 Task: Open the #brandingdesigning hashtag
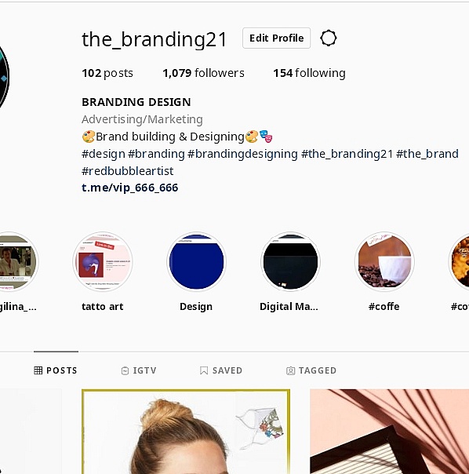[x=242, y=154]
